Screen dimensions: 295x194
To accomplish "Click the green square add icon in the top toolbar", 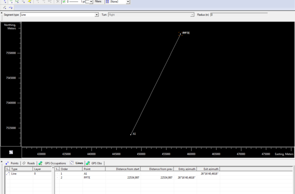I will (x=17, y=1).
